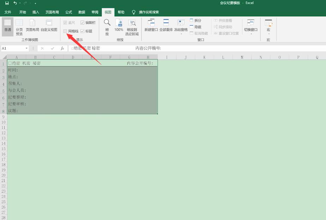The width and height of the screenshot is (326, 220).
Task: Switch to the 公式 Formulas tab
Action: [68, 12]
